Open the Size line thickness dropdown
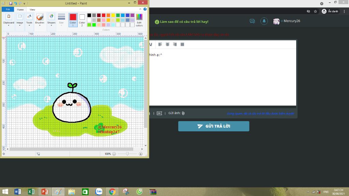Viewport: 349px width, 196px height. coord(61,20)
